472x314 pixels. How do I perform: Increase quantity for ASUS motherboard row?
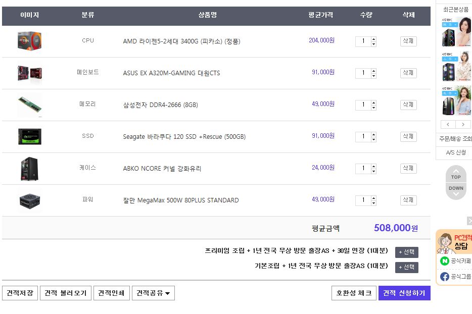pos(373,71)
